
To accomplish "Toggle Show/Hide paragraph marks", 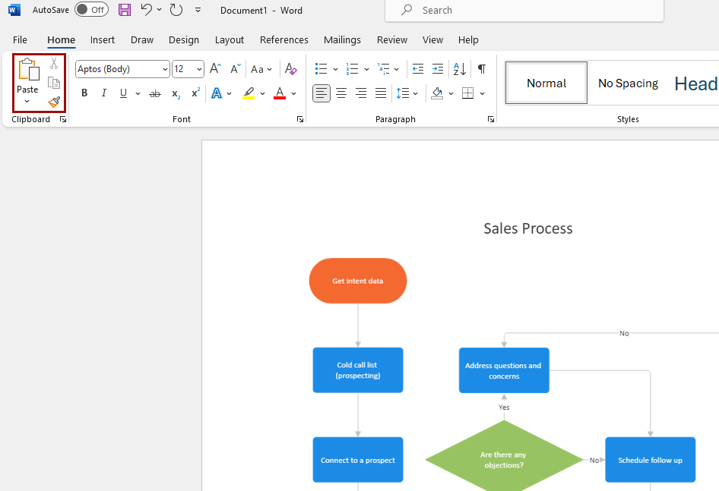I will pyautogui.click(x=481, y=69).
